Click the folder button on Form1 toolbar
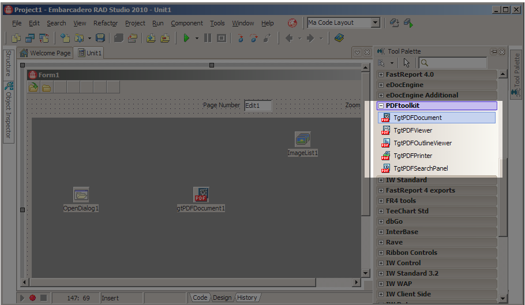This screenshot has width=525, height=305. [x=47, y=88]
